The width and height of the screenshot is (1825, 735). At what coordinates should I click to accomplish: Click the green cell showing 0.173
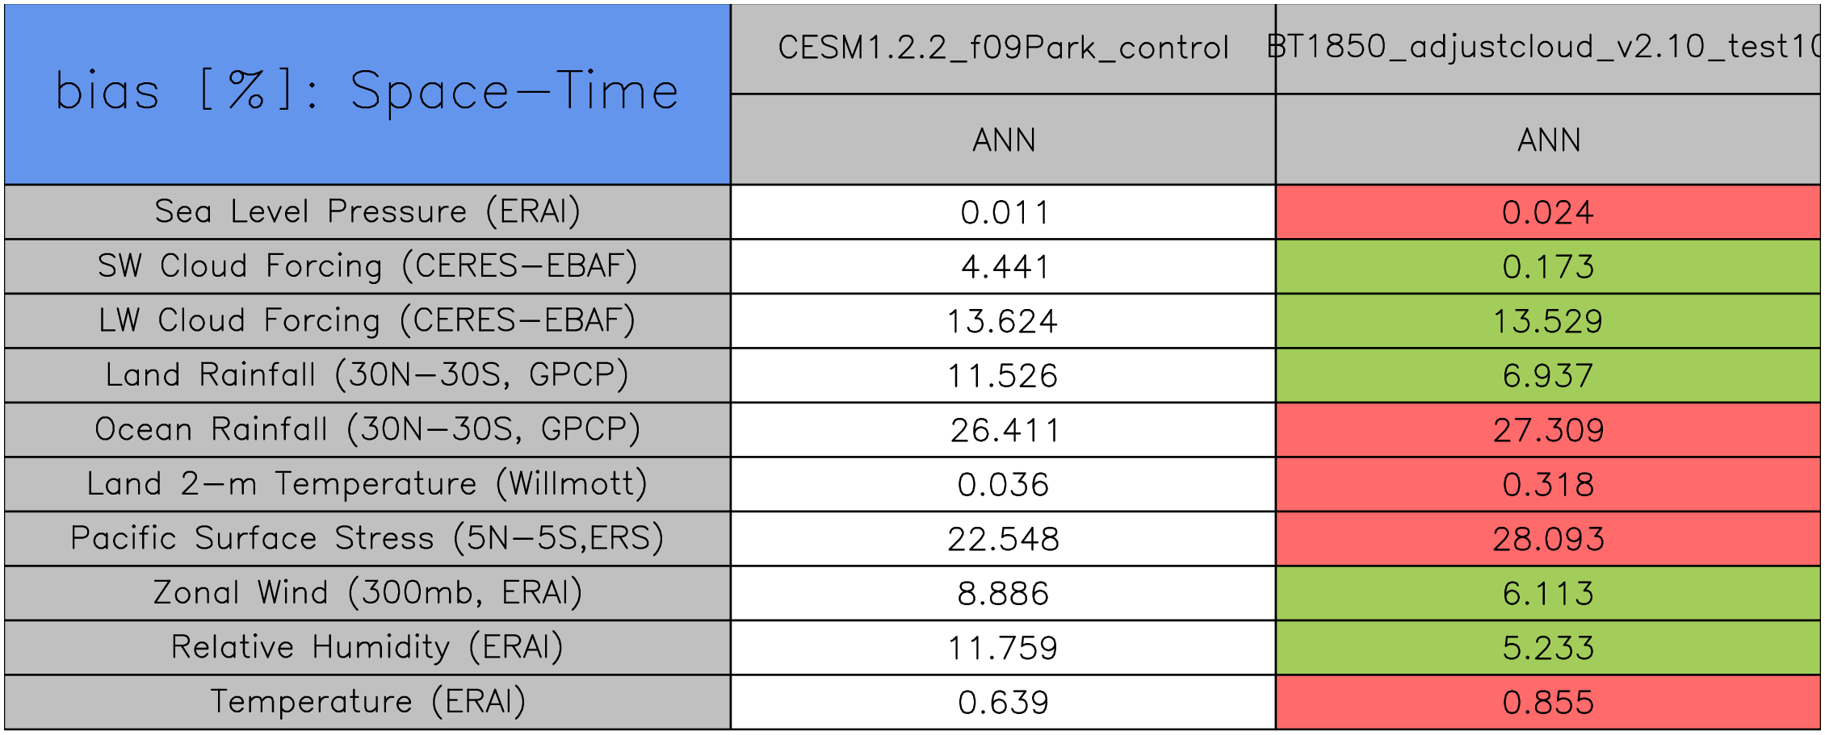tap(1547, 266)
